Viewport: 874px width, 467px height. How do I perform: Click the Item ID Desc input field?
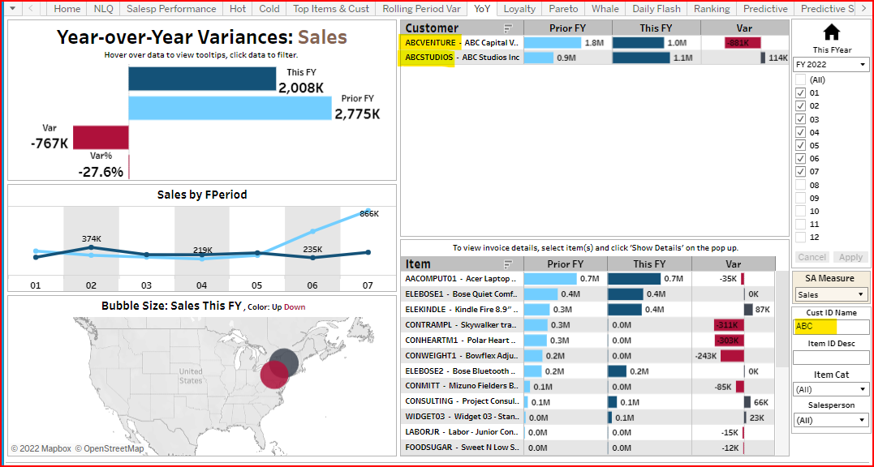[830, 358]
